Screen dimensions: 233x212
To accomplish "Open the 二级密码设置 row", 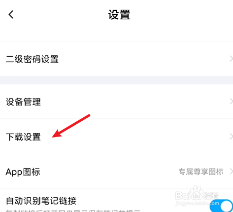I will click(x=116, y=59).
